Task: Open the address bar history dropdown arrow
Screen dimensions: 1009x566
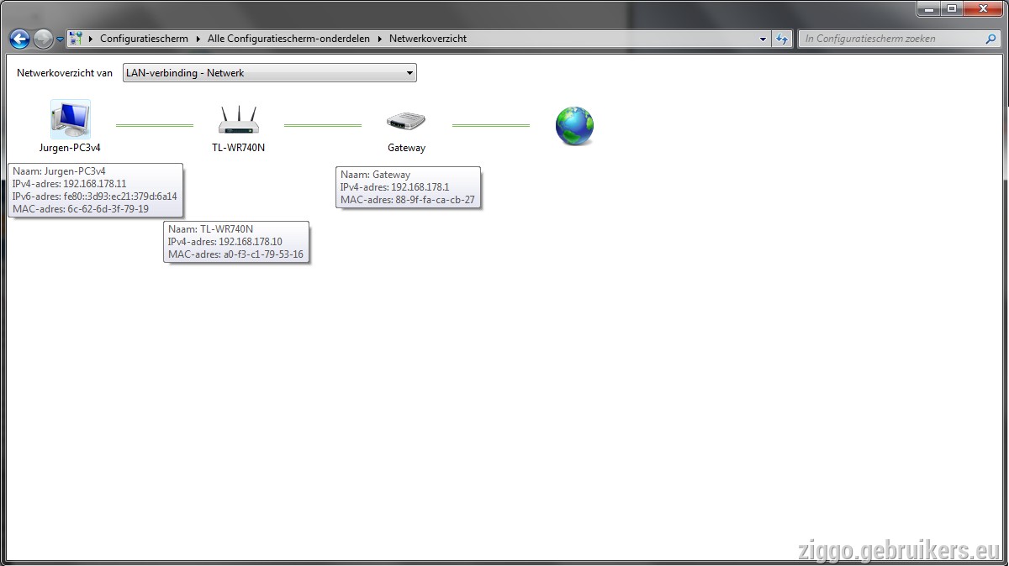Action: pyautogui.click(x=763, y=39)
